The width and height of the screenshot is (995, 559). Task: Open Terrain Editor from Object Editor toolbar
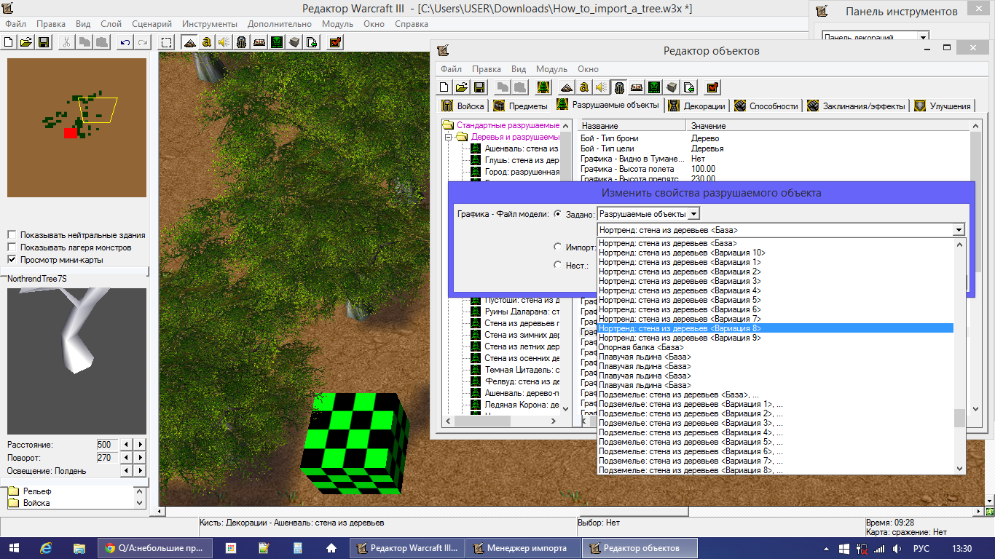pyautogui.click(x=566, y=87)
